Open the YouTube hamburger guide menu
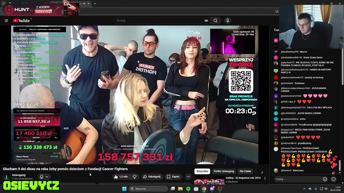Image resolution: width=344 pixels, height=193 pixels. point(6,21)
